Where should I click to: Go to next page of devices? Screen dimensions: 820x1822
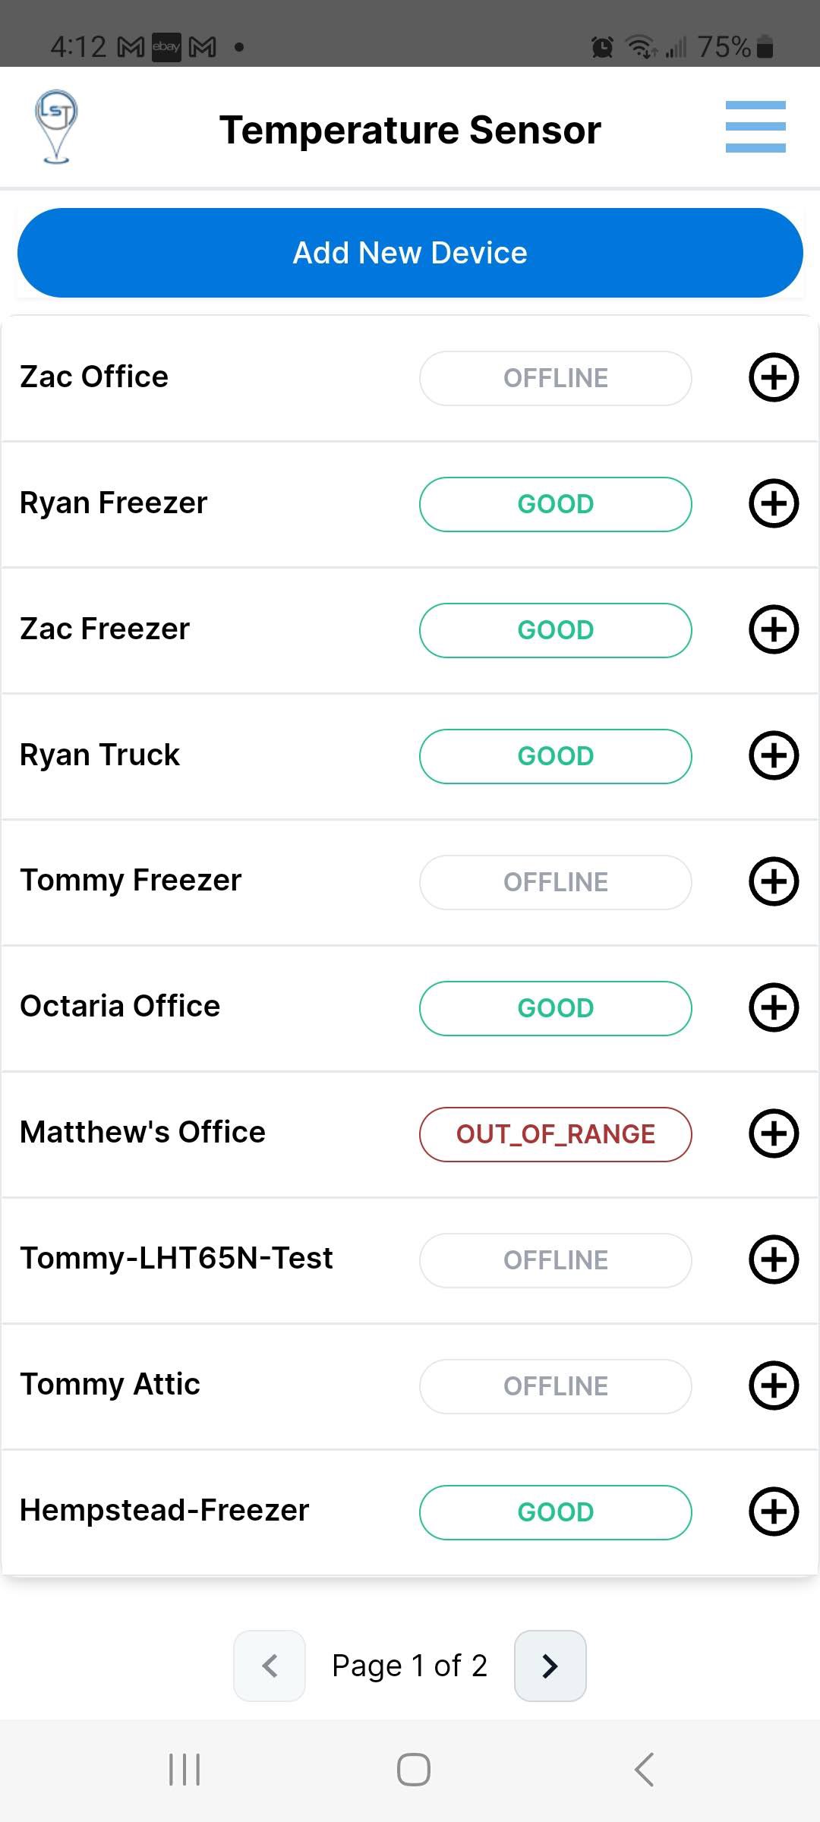click(550, 1666)
